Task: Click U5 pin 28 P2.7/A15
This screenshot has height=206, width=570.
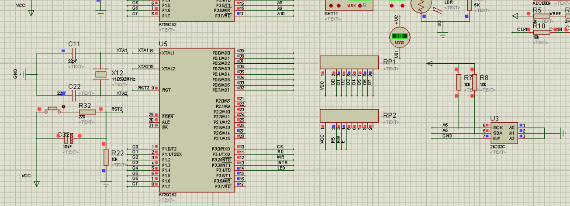Action: point(240,136)
